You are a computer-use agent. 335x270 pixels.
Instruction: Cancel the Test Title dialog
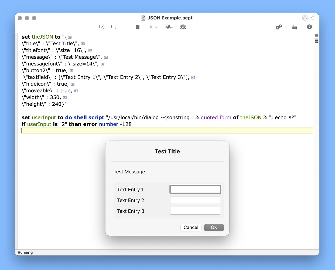[191, 227]
